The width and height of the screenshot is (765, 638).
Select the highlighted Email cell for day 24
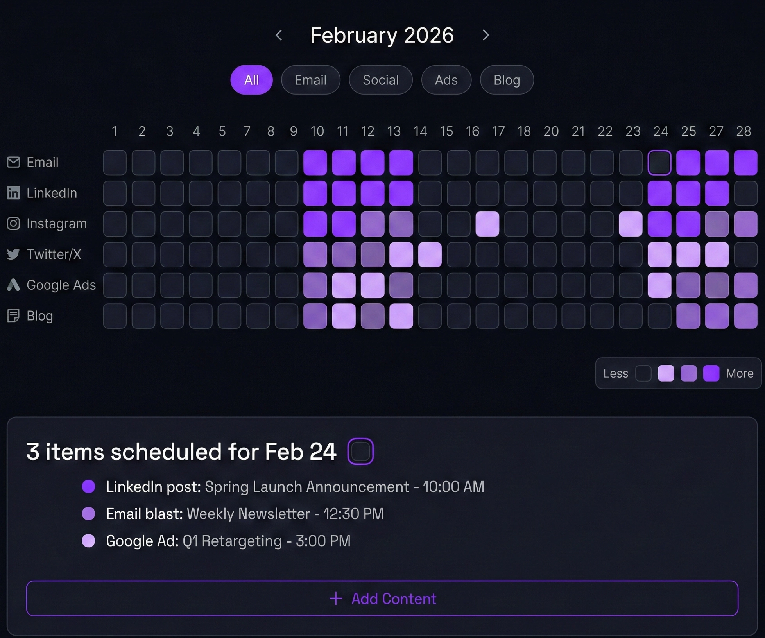[x=659, y=162]
